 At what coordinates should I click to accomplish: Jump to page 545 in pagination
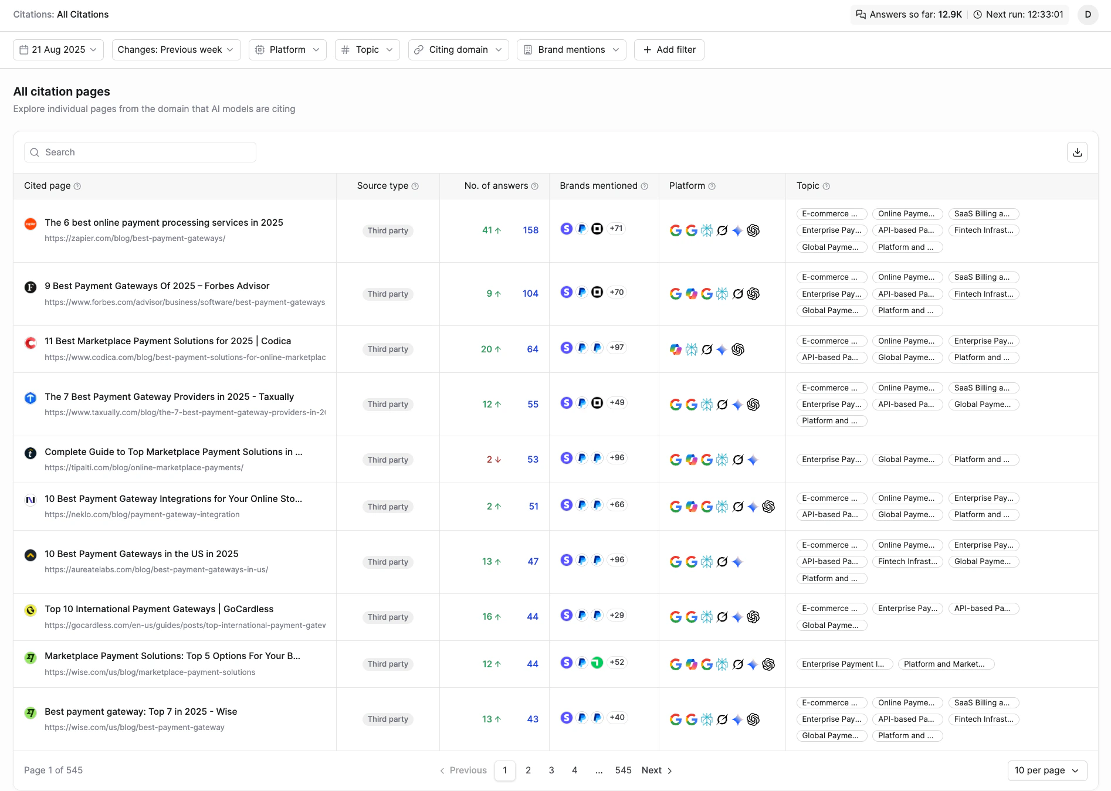623,770
